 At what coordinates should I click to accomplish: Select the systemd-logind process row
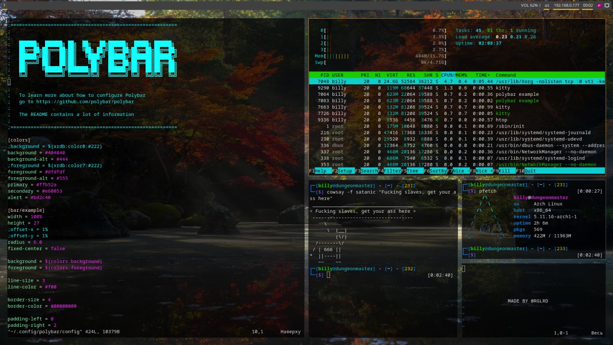(457, 158)
